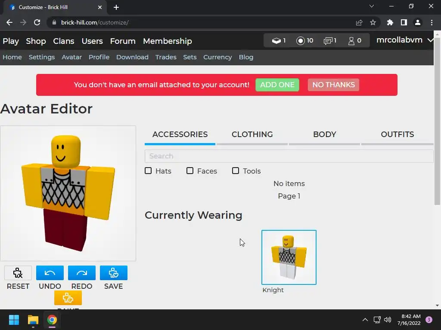441x330 pixels.
Task: Open the Forum menu item
Action: point(123,41)
